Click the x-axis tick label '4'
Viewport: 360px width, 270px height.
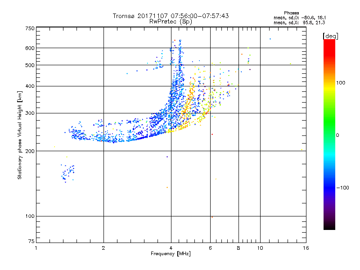coord(171,248)
